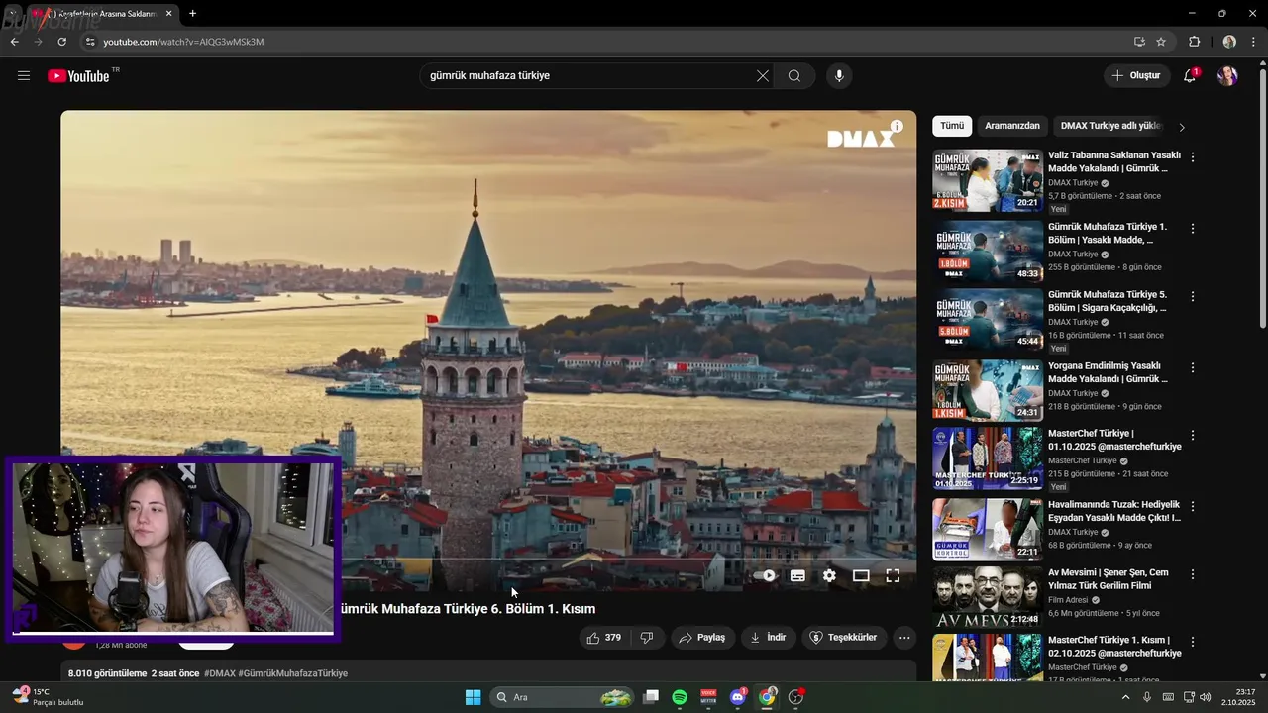
Task: Open a new browser tab
Action: 192,14
